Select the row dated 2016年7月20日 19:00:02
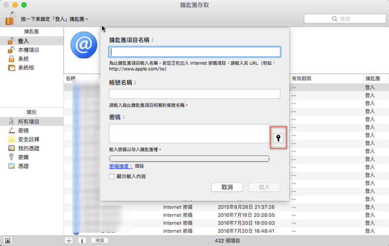This screenshot has height=246, width=389. (226, 223)
